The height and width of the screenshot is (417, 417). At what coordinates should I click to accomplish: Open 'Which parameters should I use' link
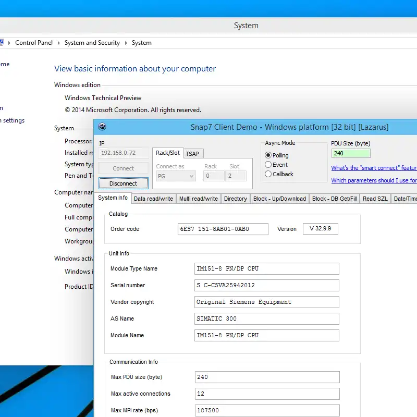tap(374, 180)
